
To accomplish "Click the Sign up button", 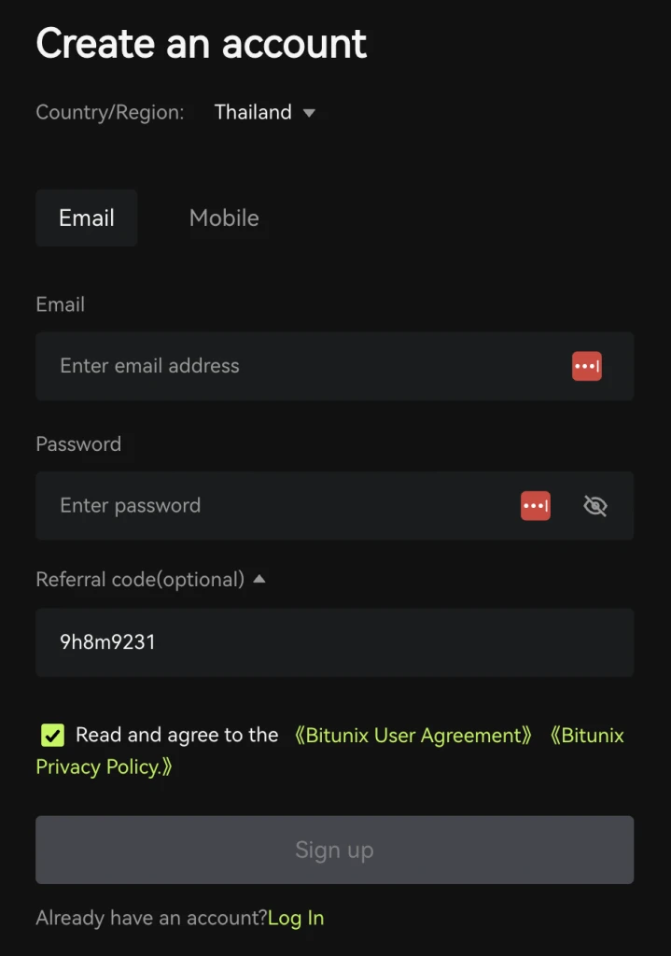I will pos(334,850).
